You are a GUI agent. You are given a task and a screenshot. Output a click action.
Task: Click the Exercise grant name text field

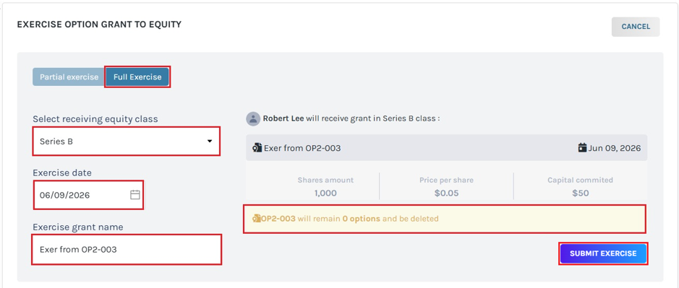tap(127, 250)
